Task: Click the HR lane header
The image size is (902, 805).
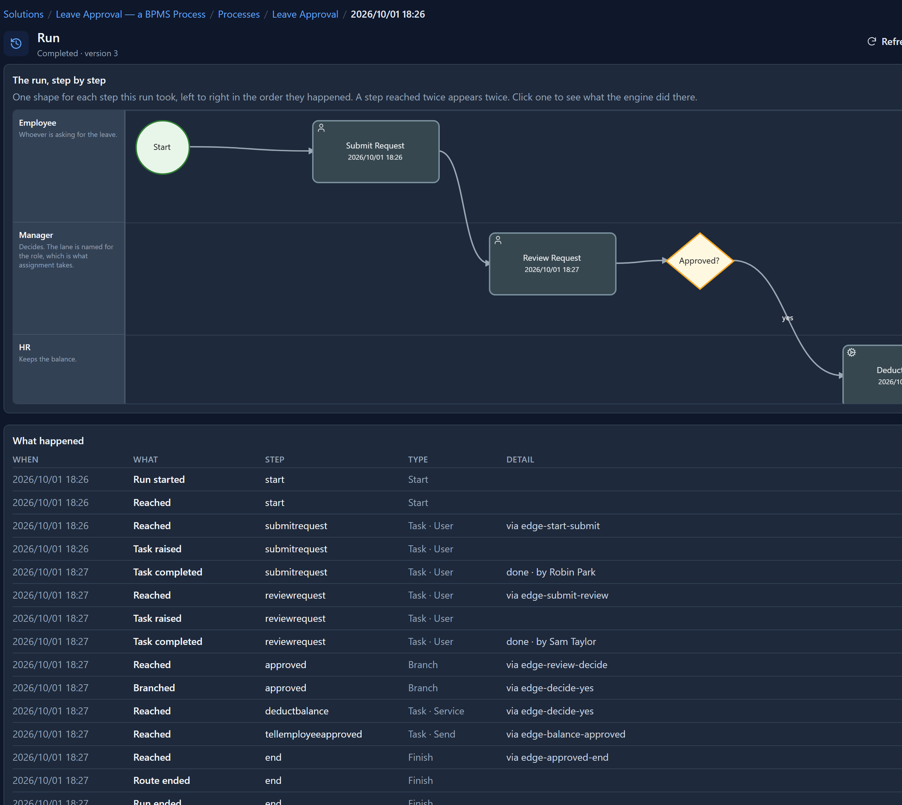Action: 69,369
